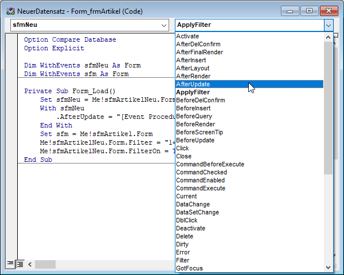Select the Click event
Image resolution: width=344 pixels, height=275 pixels.
click(x=249, y=148)
